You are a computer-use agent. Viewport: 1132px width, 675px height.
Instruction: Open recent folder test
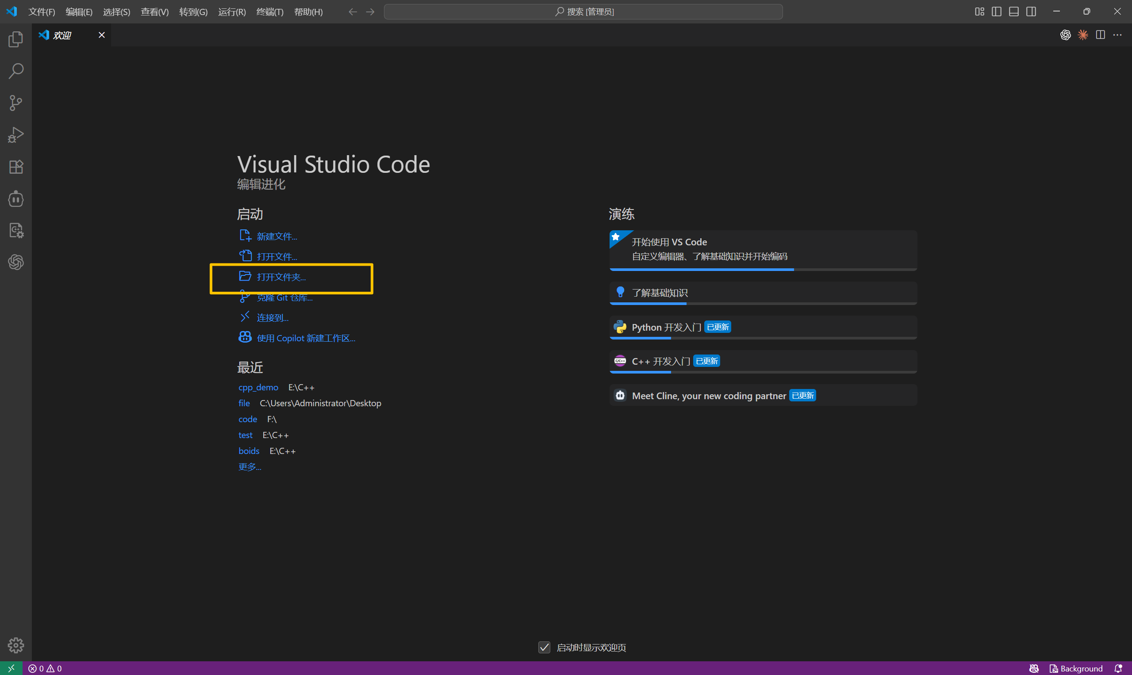tap(246, 435)
